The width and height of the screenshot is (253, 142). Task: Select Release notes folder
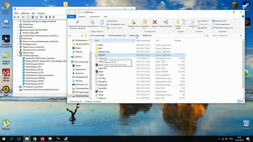tap(104, 52)
